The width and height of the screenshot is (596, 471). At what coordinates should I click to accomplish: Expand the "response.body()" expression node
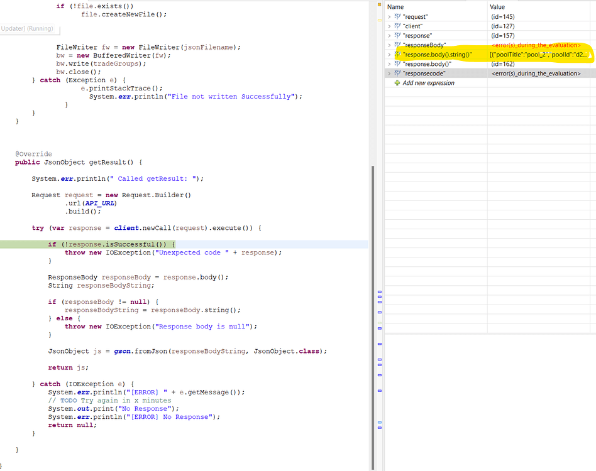click(x=390, y=63)
